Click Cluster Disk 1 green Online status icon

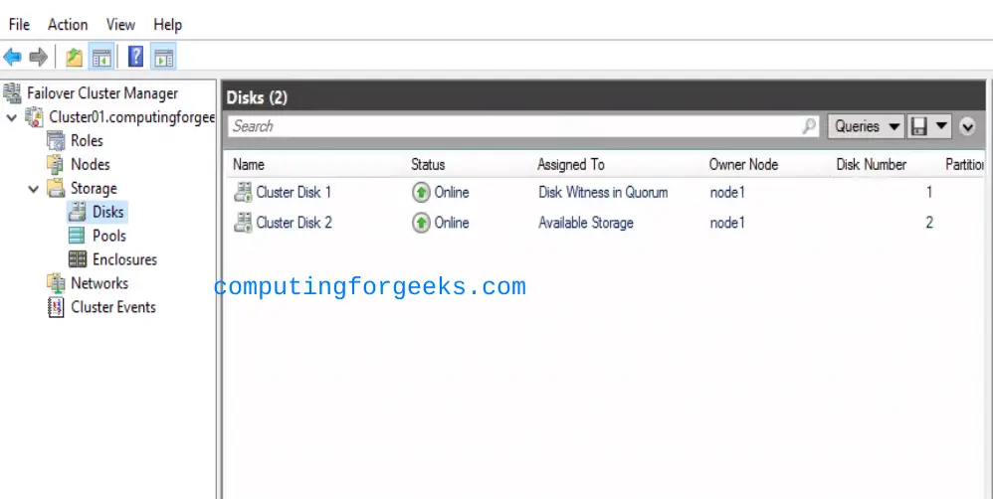[x=421, y=192]
